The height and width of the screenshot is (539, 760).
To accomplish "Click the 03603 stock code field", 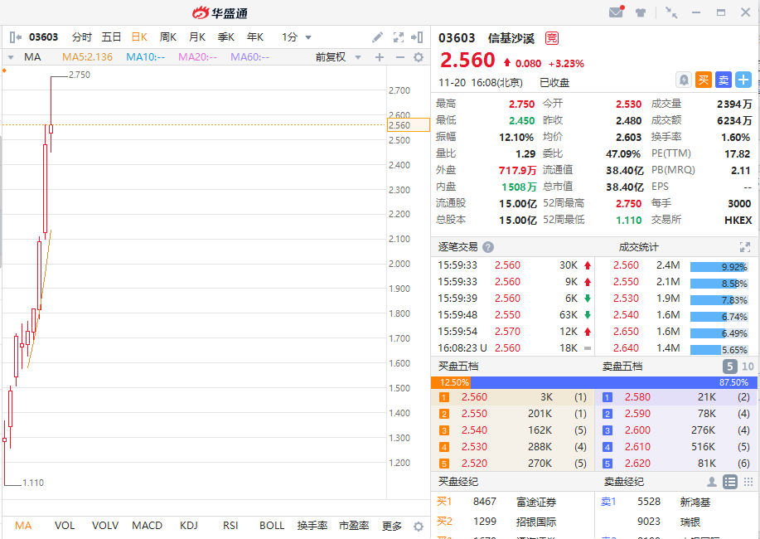I will pos(42,37).
